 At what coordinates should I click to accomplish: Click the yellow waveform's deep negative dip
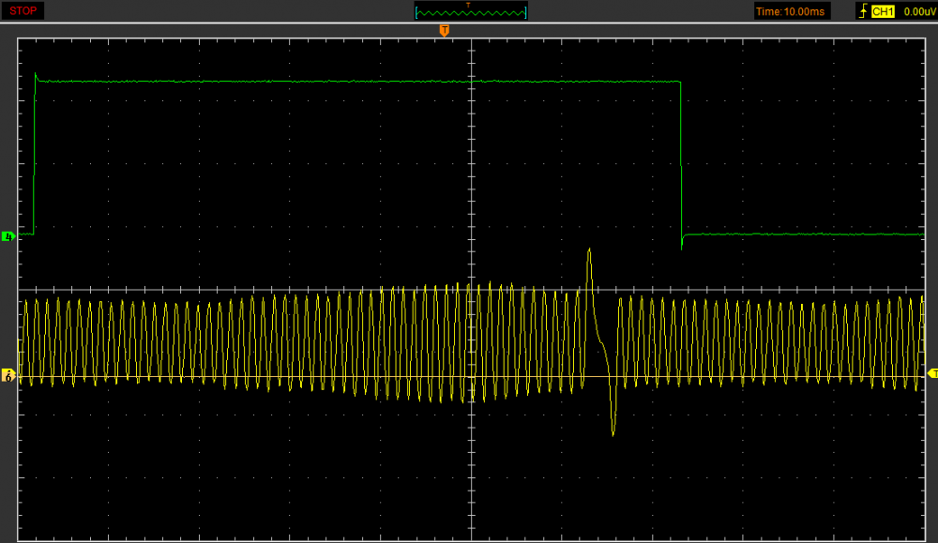pyautogui.click(x=613, y=430)
